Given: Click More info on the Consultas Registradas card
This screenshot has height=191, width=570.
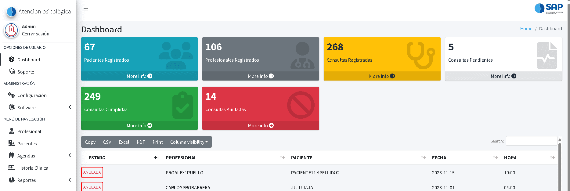Looking at the screenshot, I should 382,76.
